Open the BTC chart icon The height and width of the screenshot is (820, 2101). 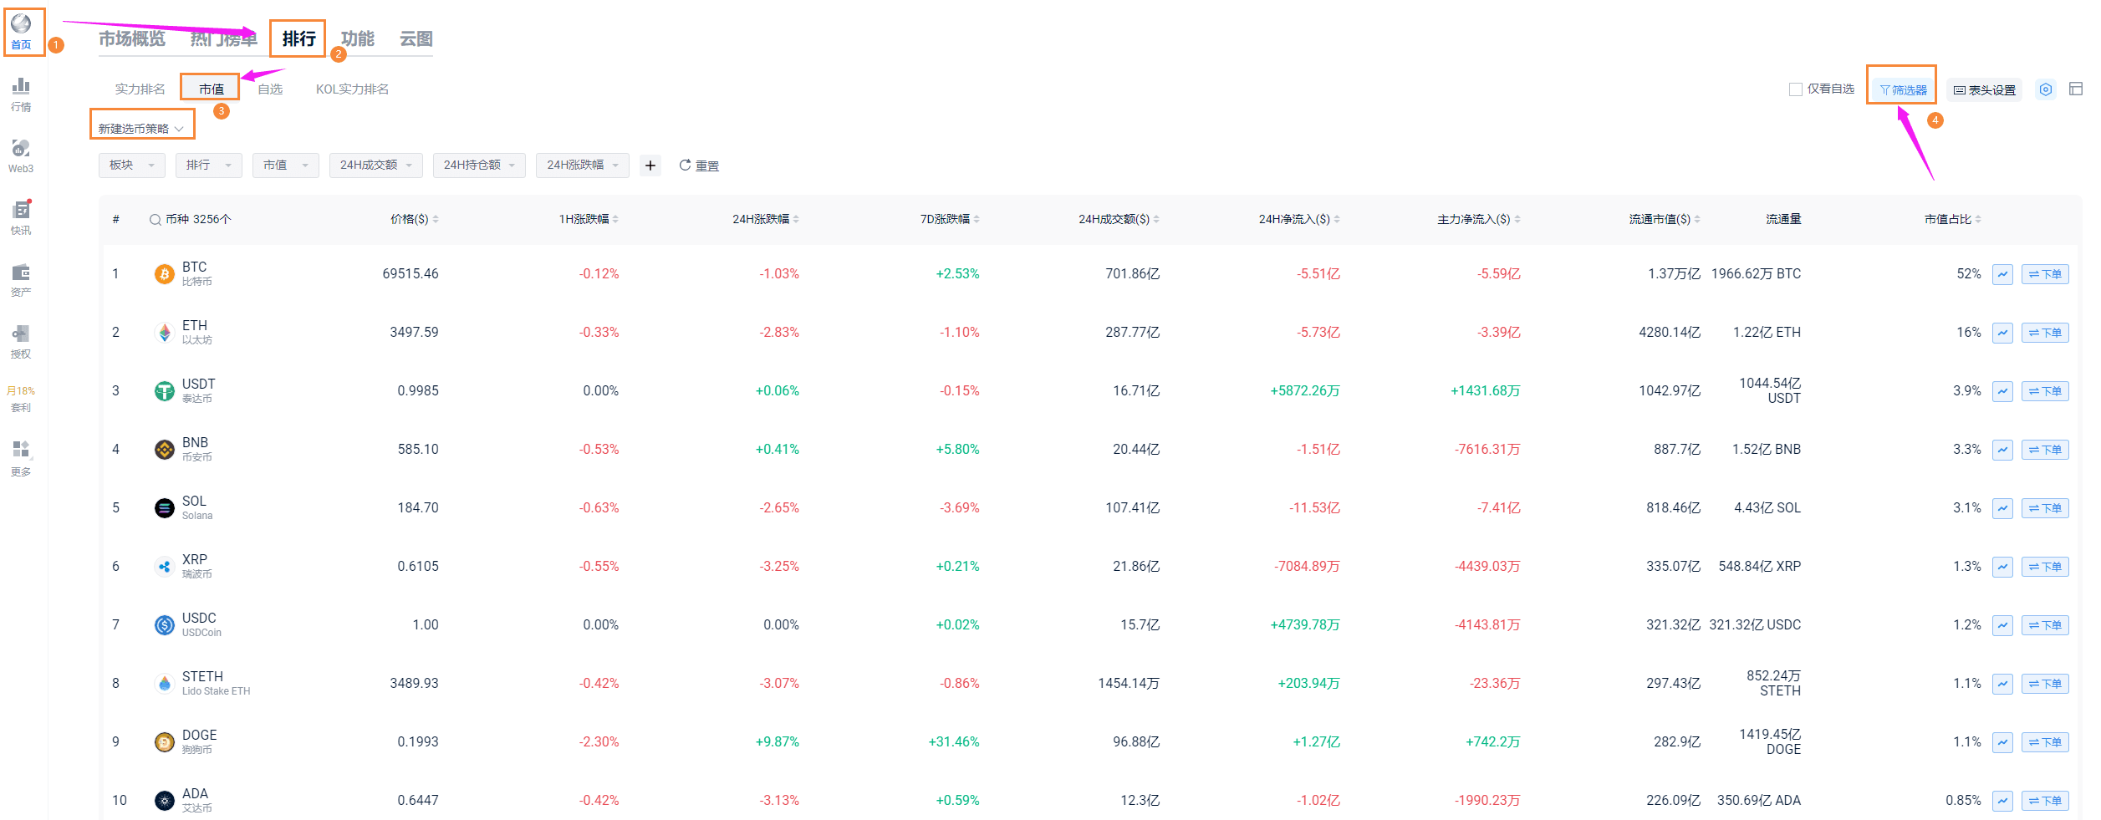[x=2002, y=274]
